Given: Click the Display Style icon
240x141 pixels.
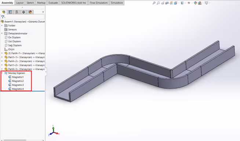Looking at the screenshot, I should (182, 3).
